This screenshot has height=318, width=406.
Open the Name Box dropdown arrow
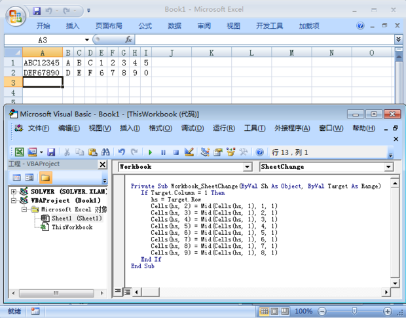(87, 40)
